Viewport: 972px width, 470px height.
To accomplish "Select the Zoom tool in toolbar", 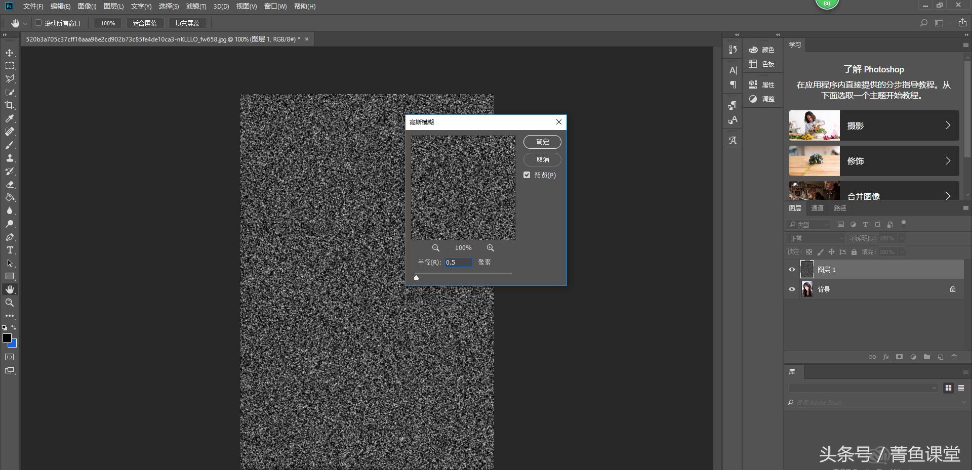I will [x=10, y=303].
